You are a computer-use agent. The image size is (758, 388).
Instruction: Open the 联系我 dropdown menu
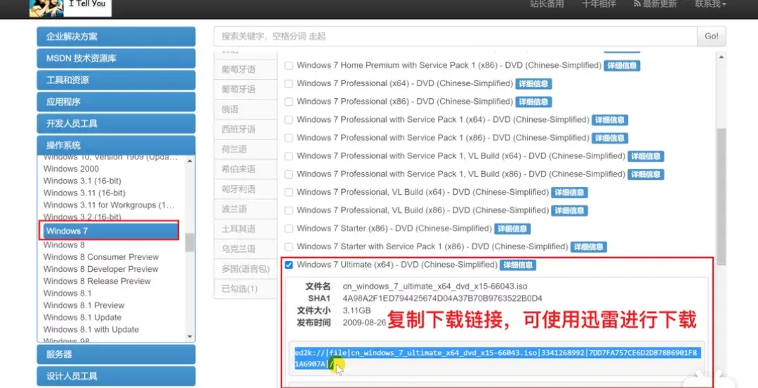pyautogui.click(x=710, y=4)
